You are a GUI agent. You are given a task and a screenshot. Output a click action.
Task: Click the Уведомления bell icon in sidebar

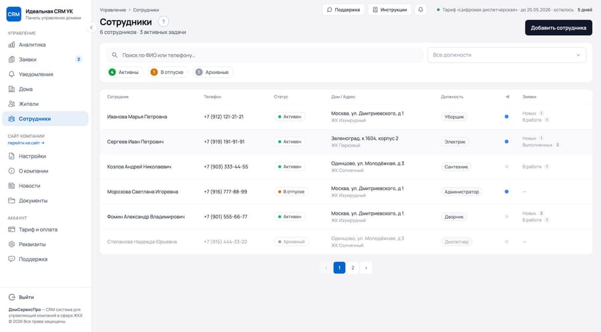[x=11, y=74]
